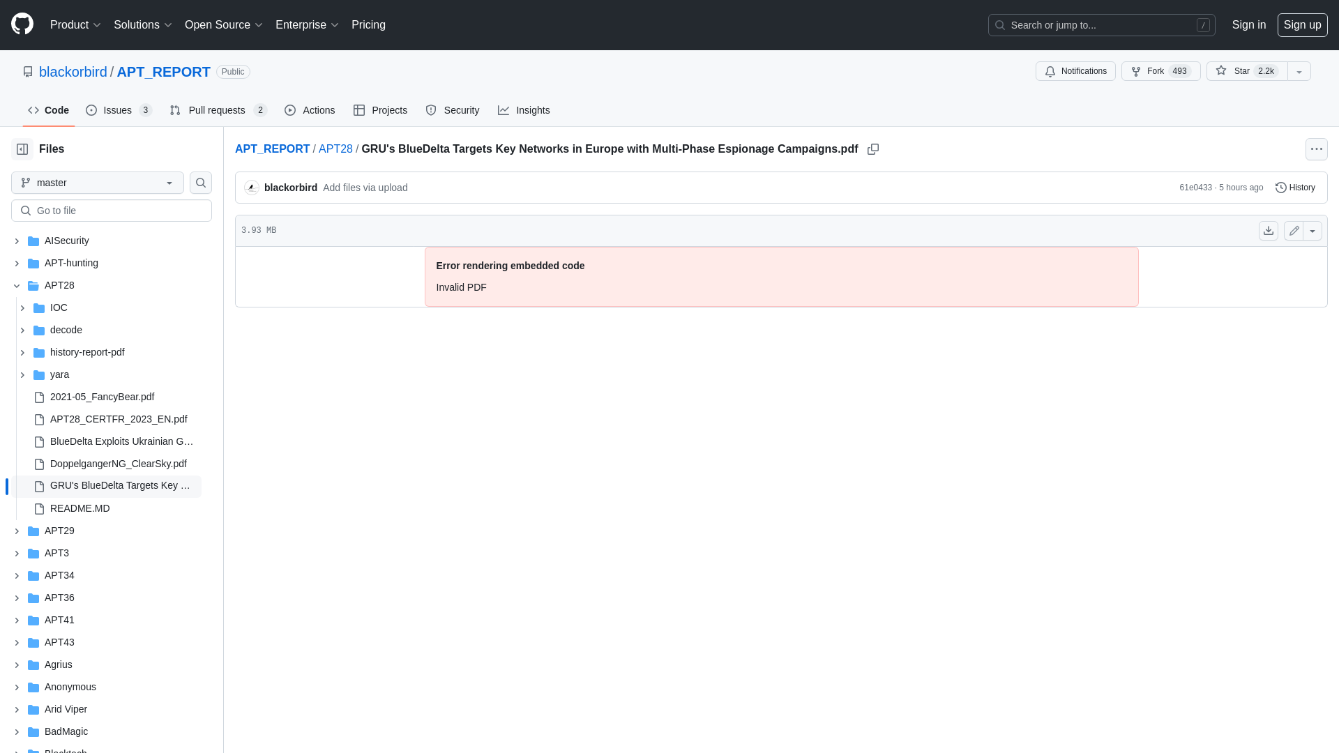Viewport: 1339px width, 753px height.
Task: Expand the Product menu
Action: tap(75, 24)
